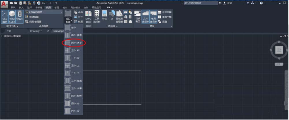Screen dimensions: 289x120
Task: Click the DWG 比较 compare icon
Action: 88,17
